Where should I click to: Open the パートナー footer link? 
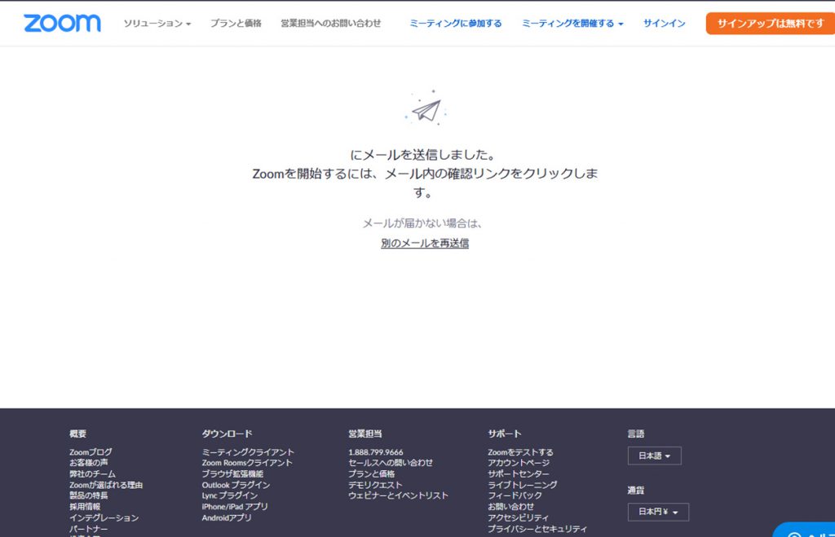pos(88,529)
